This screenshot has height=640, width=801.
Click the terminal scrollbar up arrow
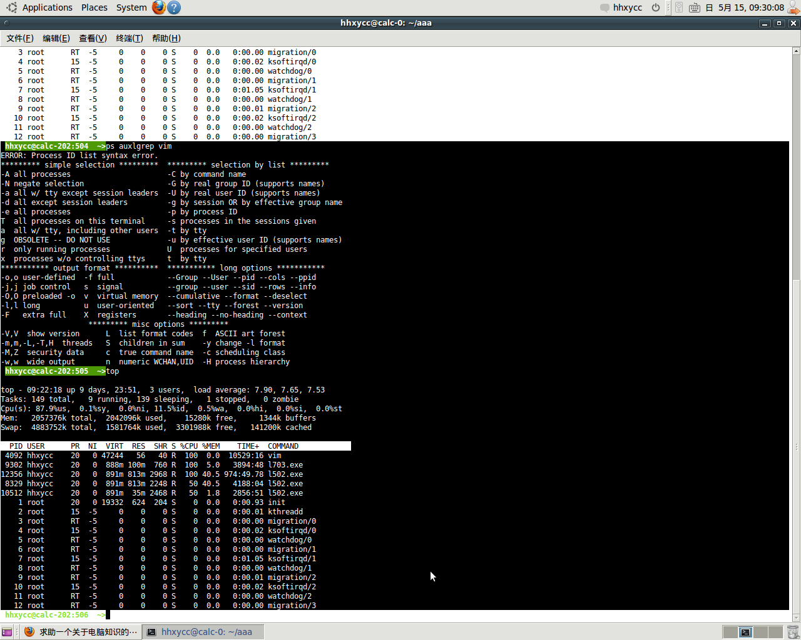coord(797,52)
